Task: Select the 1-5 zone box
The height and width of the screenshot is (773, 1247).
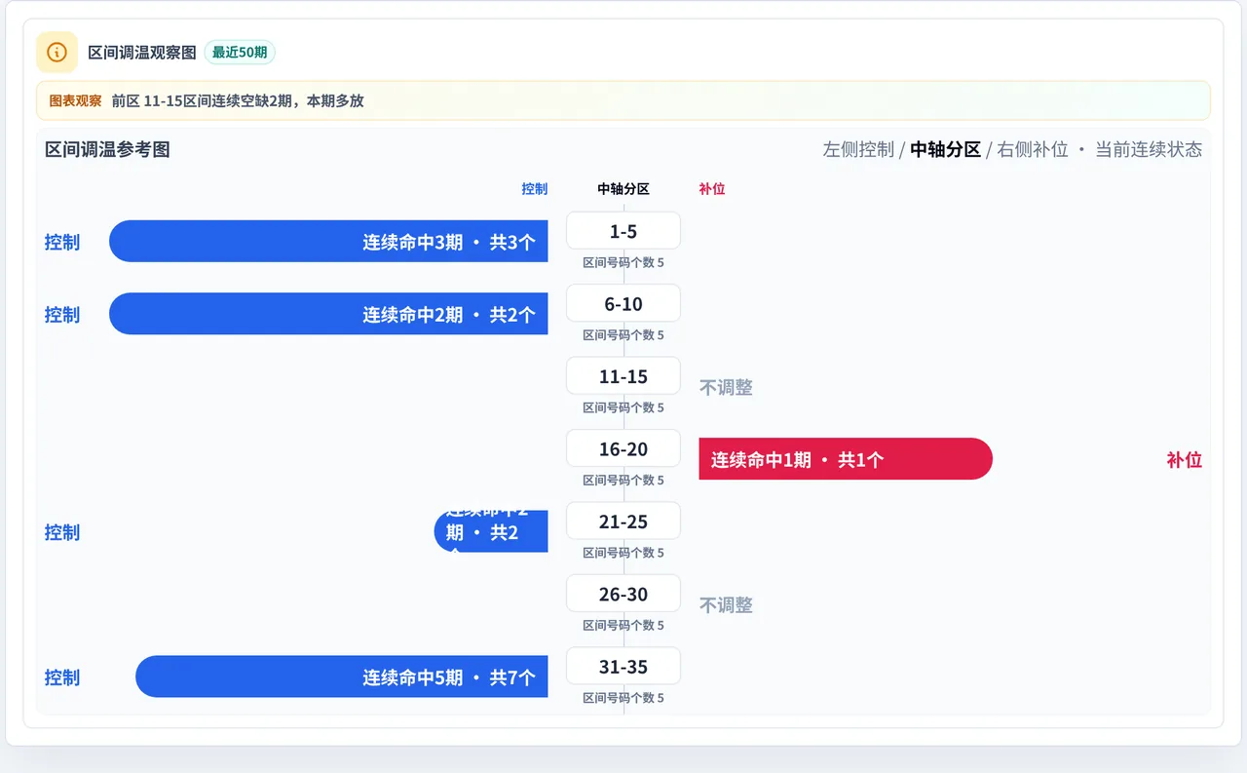Action: [623, 231]
